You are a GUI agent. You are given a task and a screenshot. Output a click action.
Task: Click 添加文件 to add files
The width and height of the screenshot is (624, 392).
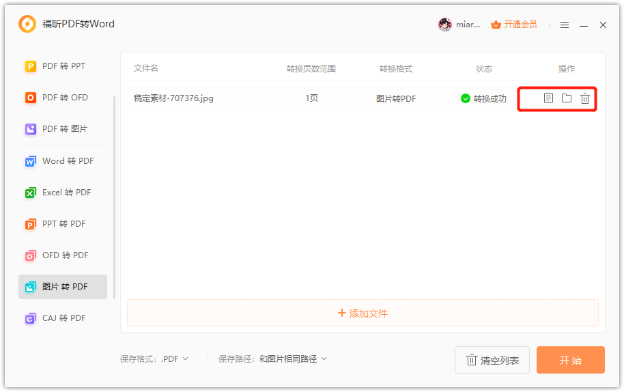pyautogui.click(x=363, y=313)
